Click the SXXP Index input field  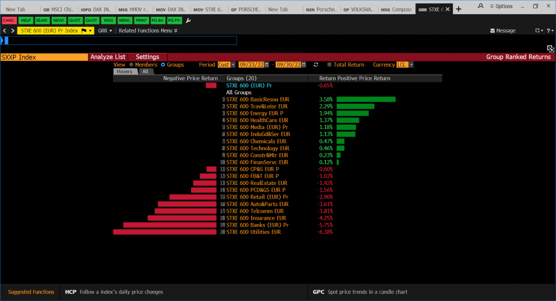tap(45, 57)
